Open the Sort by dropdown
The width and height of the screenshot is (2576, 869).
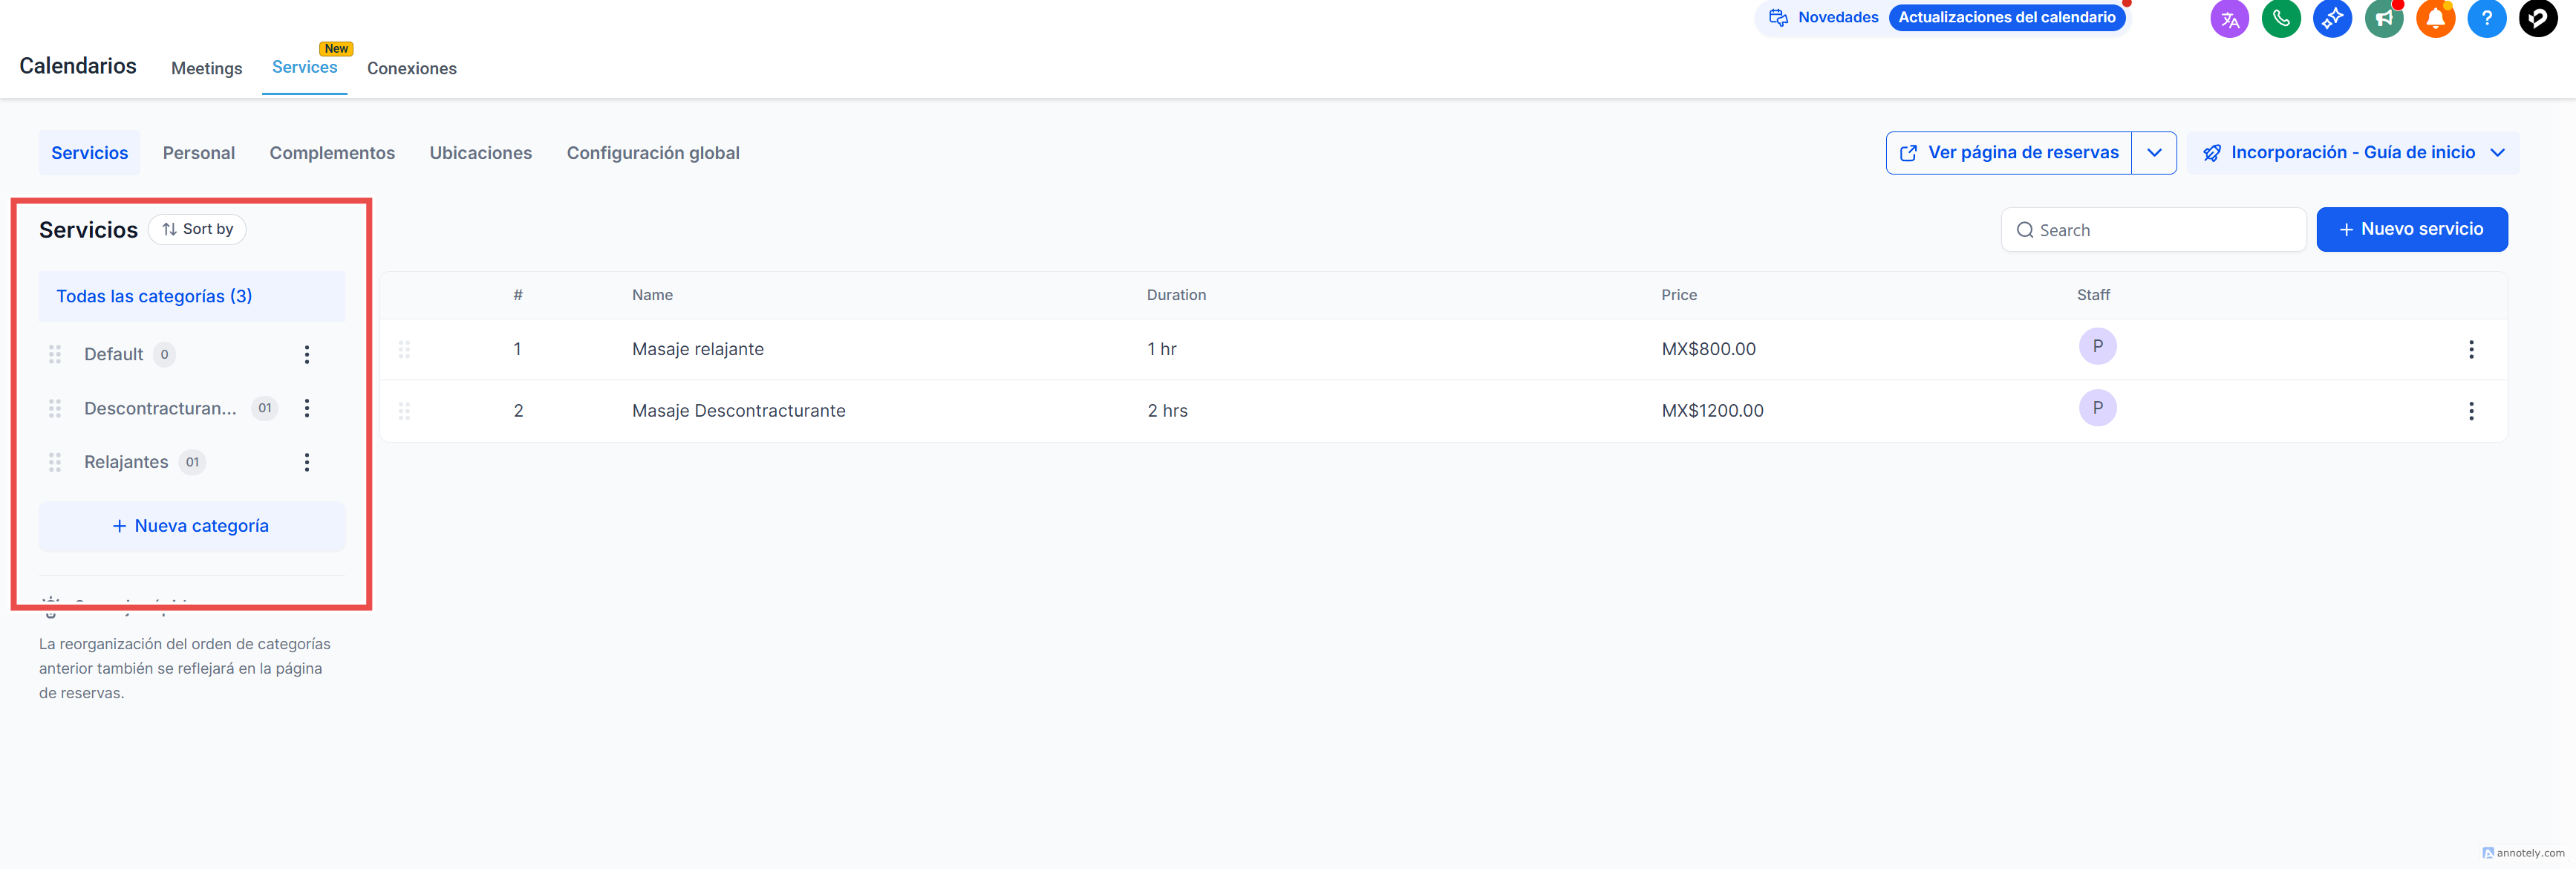pyautogui.click(x=197, y=229)
